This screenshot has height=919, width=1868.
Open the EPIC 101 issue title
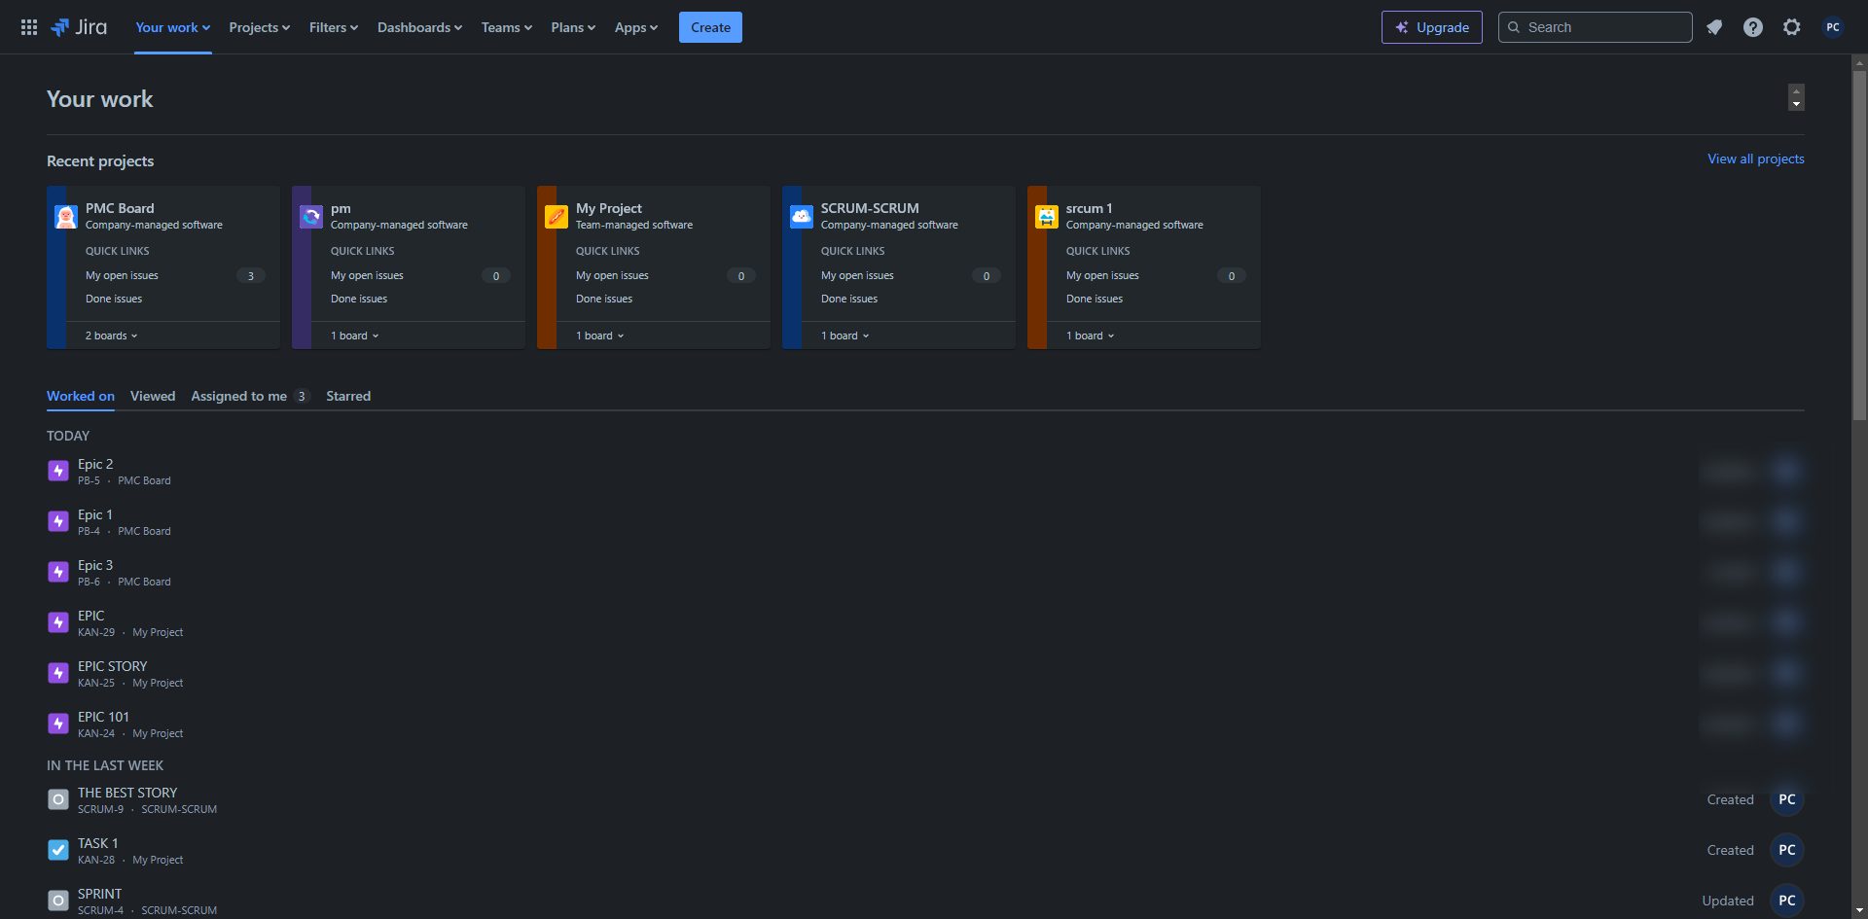pos(103,717)
